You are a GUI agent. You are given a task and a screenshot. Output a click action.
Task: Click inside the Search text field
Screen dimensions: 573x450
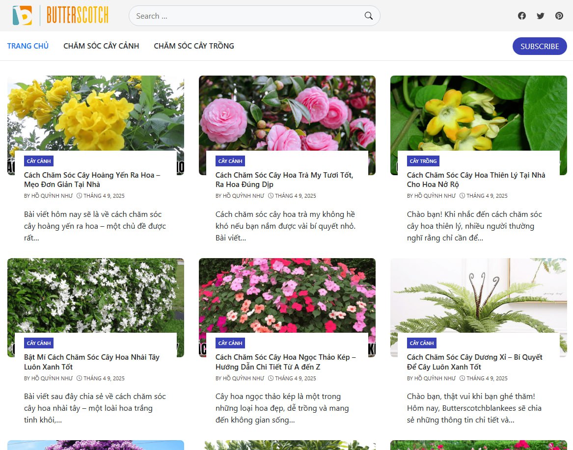tap(246, 16)
